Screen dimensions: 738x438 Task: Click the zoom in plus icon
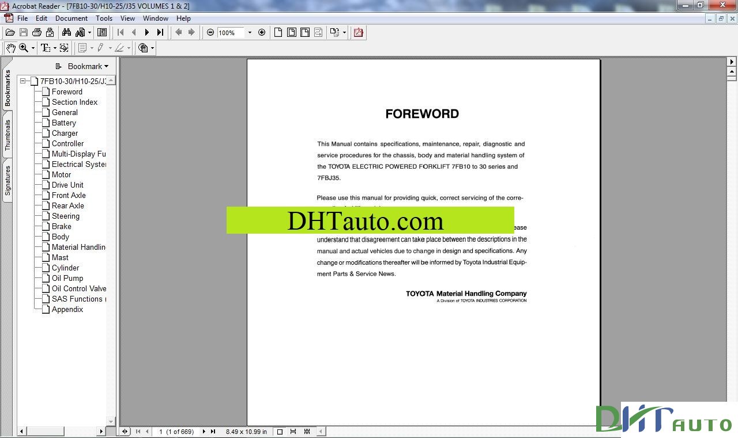(262, 32)
